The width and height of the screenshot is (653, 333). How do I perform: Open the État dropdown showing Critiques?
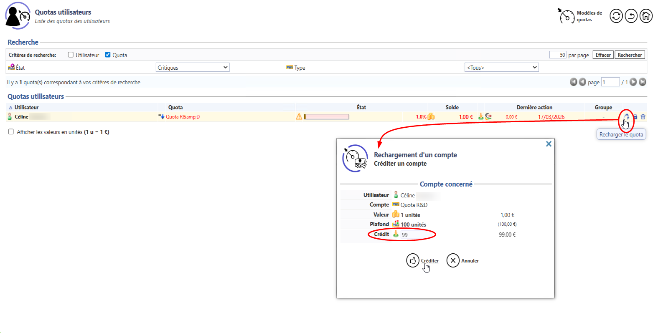193,68
